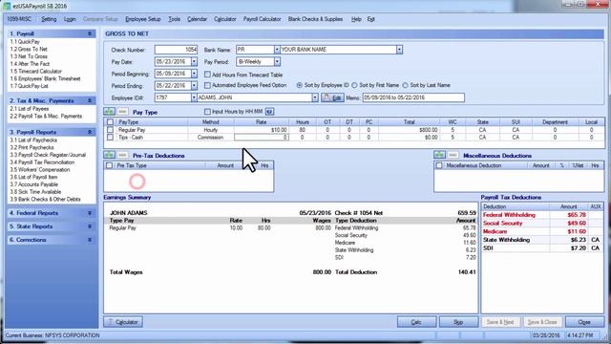Viewport: 611px width, 344px height.
Task: Open 3.8 Sick Time Available
Action: (35, 192)
